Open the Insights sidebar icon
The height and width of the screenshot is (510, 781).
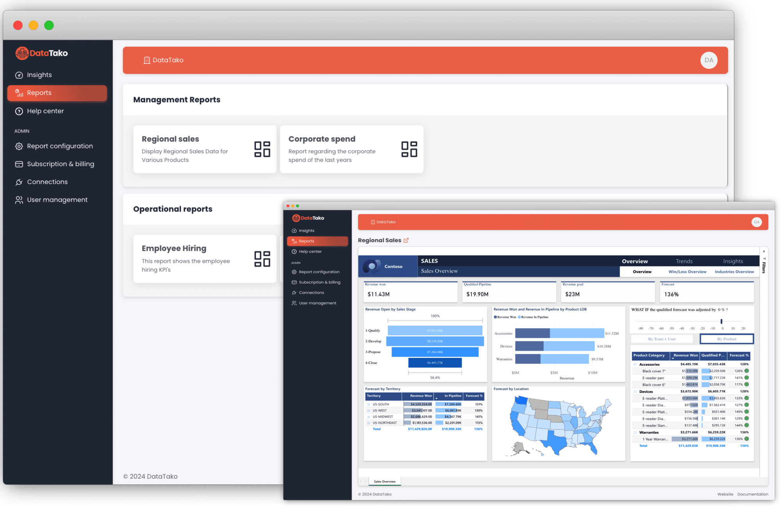20,75
